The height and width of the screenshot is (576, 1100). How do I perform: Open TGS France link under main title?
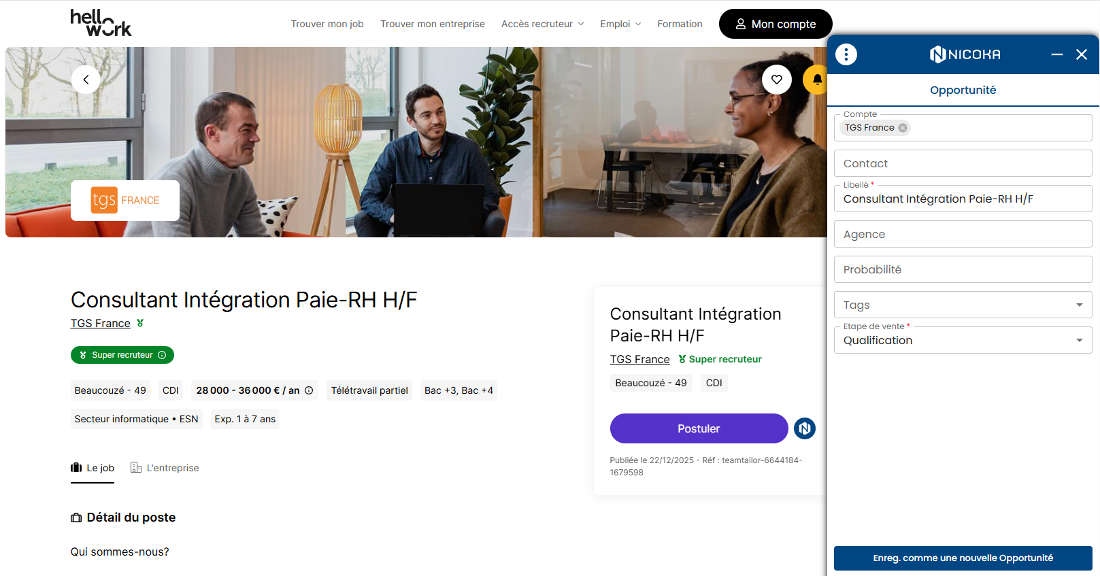point(101,323)
